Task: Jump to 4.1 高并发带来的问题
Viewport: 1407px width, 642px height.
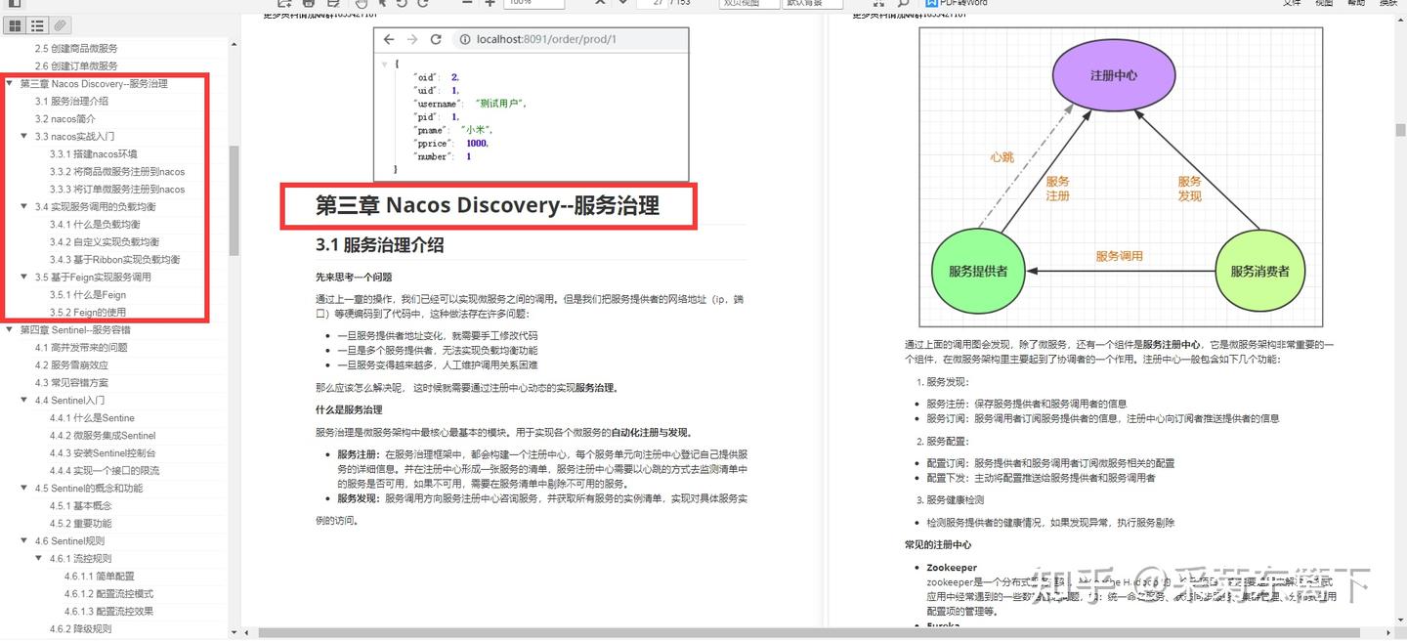Action: pyautogui.click(x=81, y=348)
